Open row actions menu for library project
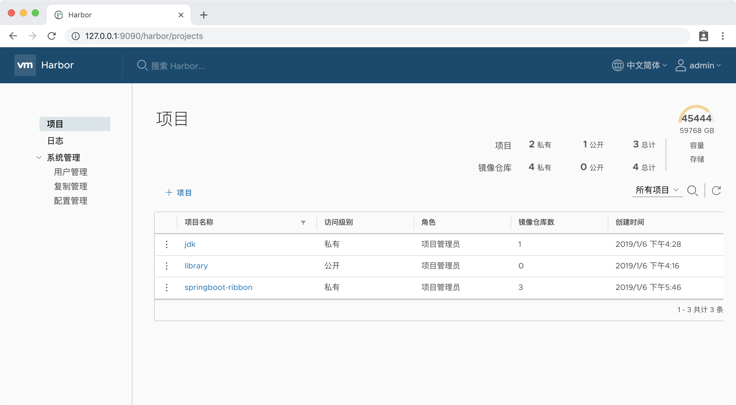 (x=167, y=266)
